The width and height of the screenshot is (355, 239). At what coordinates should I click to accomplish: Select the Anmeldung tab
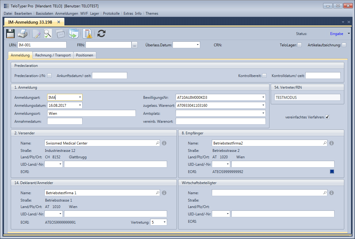tap(20, 55)
